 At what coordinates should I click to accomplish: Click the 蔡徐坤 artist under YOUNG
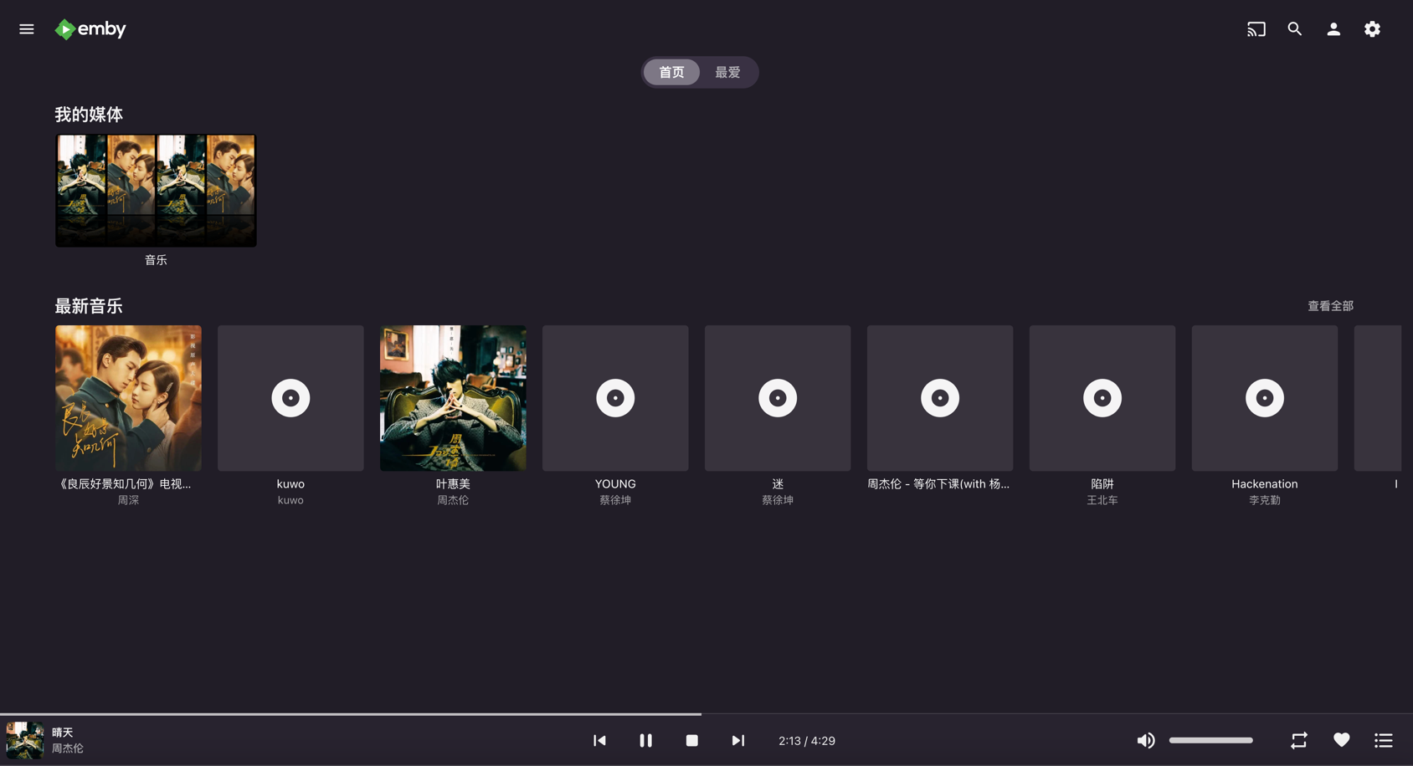(x=615, y=500)
